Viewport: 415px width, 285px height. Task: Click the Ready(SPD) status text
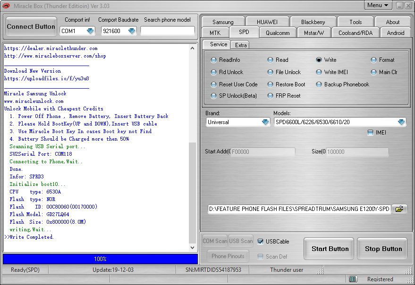tap(25, 270)
